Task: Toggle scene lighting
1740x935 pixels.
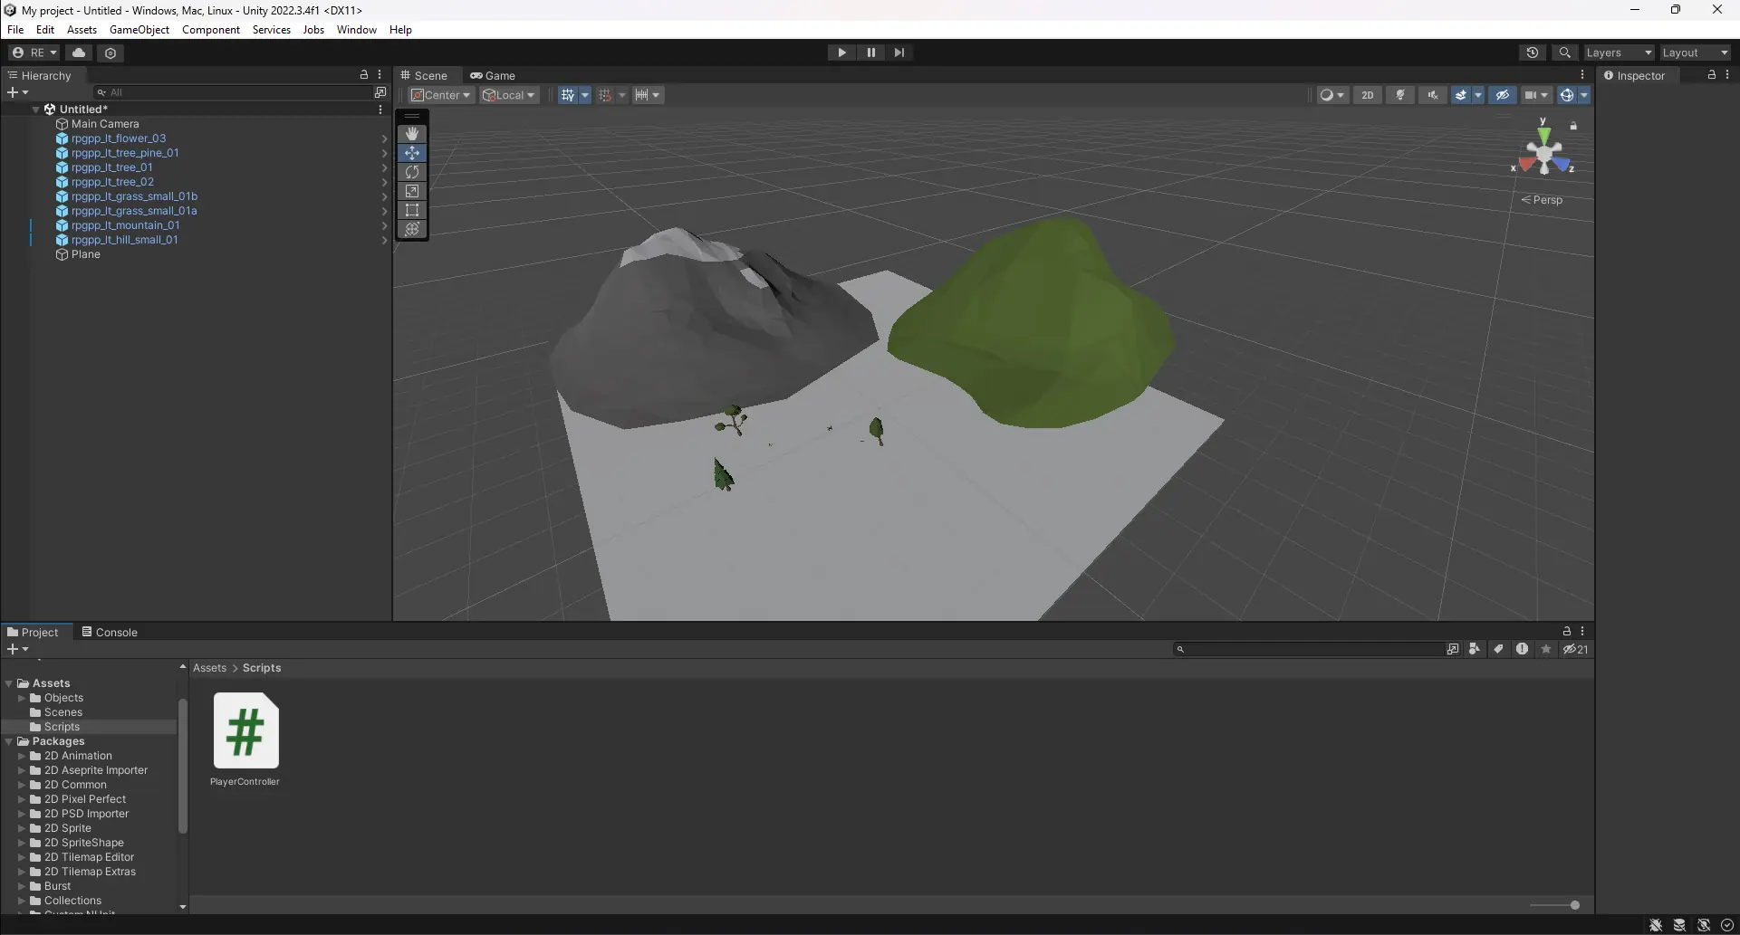Action: coord(1400,95)
